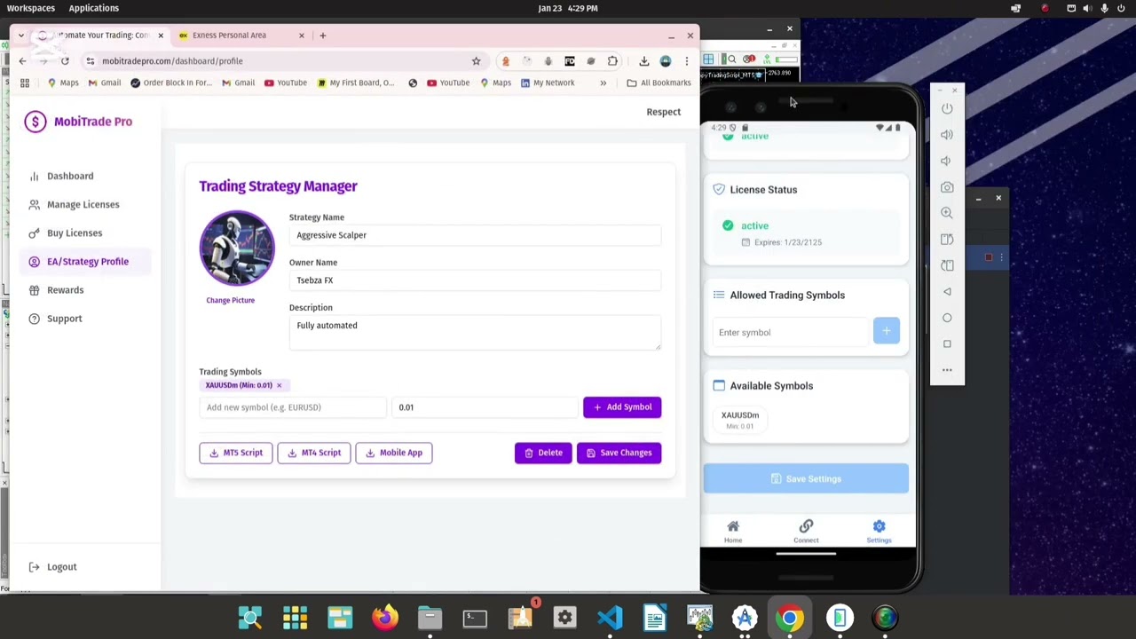Open the All Bookmarks folder

659,83
